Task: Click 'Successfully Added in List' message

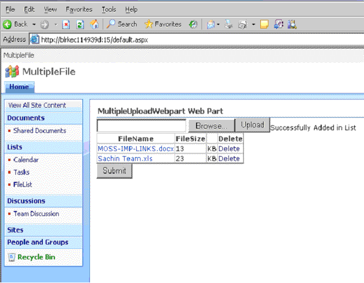Action: (313, 128)
